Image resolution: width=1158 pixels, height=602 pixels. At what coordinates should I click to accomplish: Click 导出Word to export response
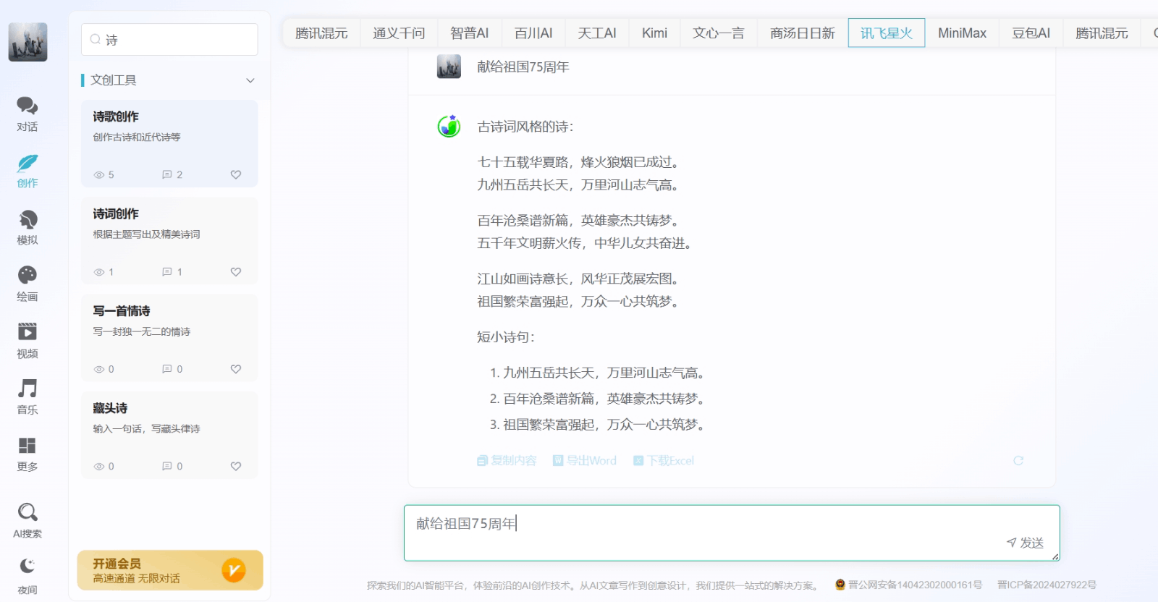pos(585,461)
